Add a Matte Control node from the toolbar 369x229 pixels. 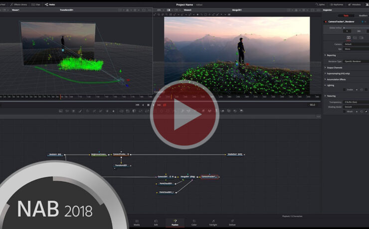[134, 111]
